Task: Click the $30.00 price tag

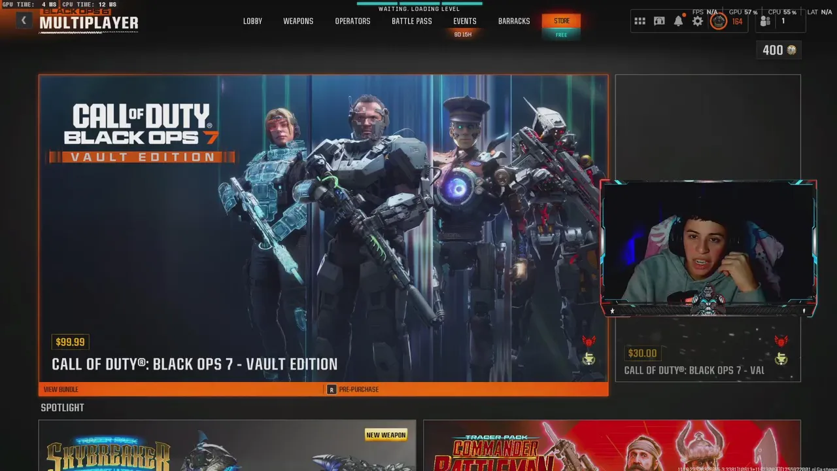Action: pyautogui.click(x=642, y=353)
